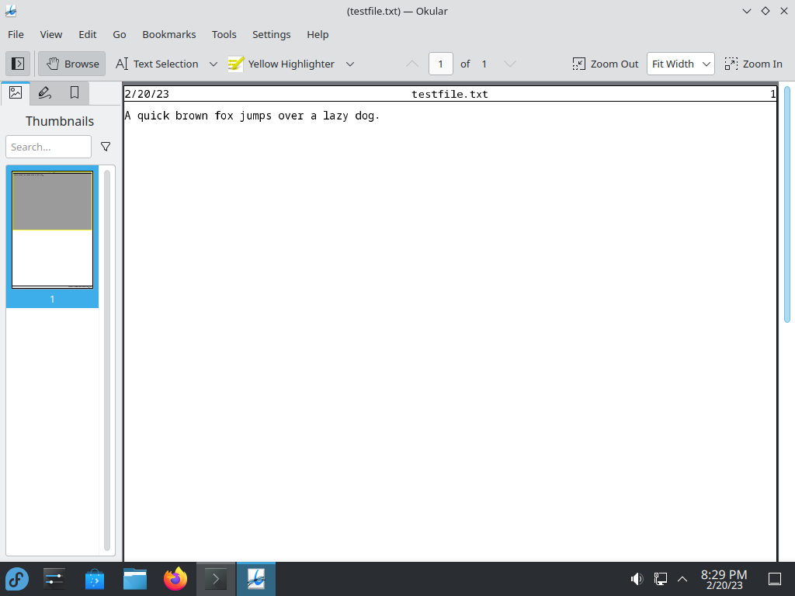Click the '2/20/23' date in the page header
The width and height of the screenshot is (795, 596).
click(x=147, y=94)
